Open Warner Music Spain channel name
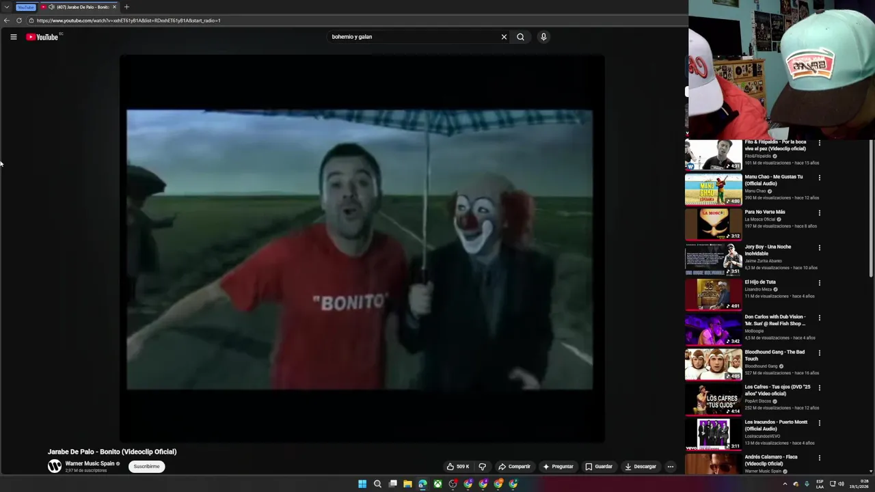Screen dimensions: 875x492 pos(90,463)
